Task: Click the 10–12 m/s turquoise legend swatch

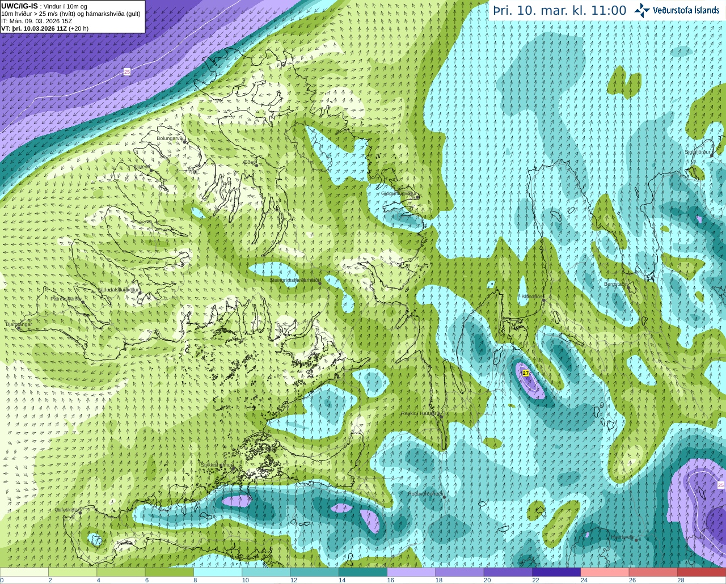Action: 266,572
